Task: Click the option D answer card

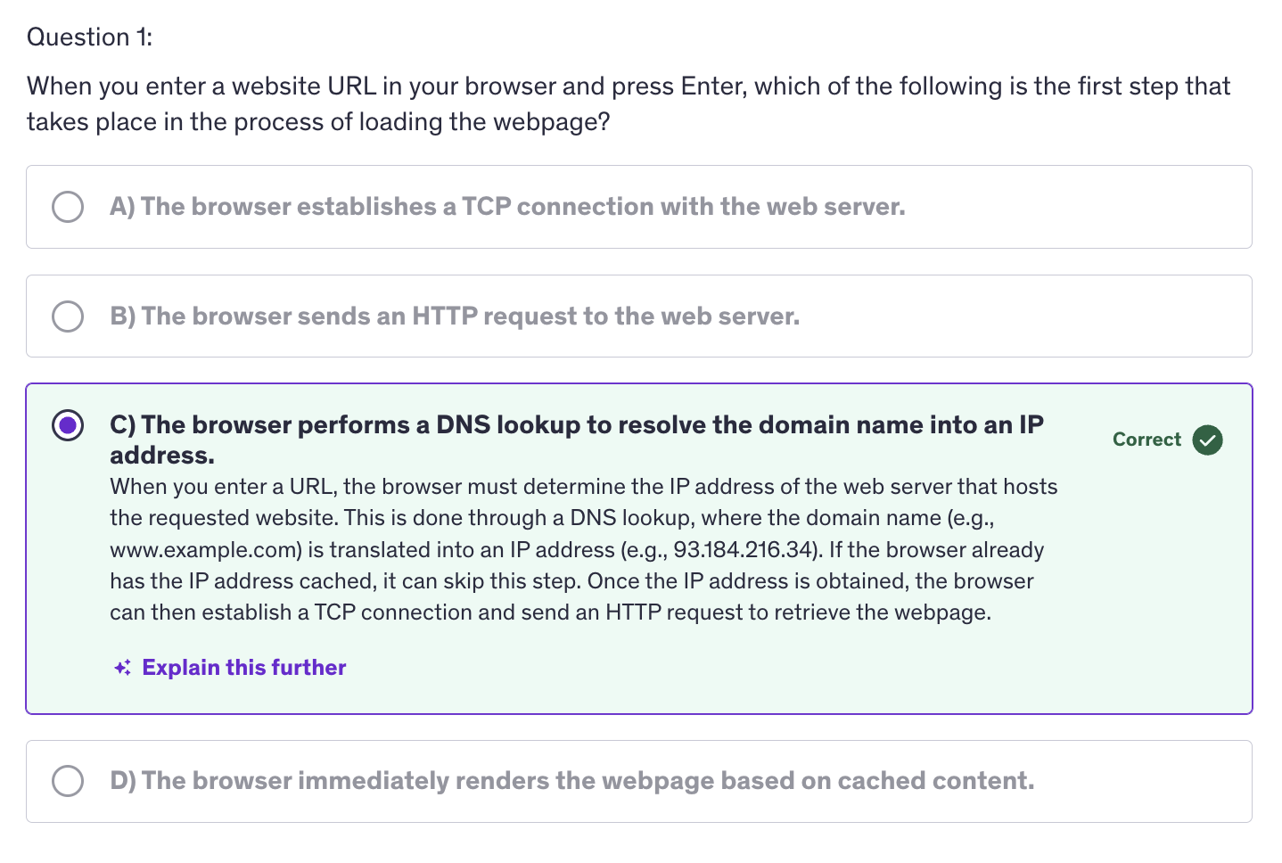Action: [639, 781]
